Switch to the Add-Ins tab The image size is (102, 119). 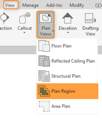tap(54, 5)
